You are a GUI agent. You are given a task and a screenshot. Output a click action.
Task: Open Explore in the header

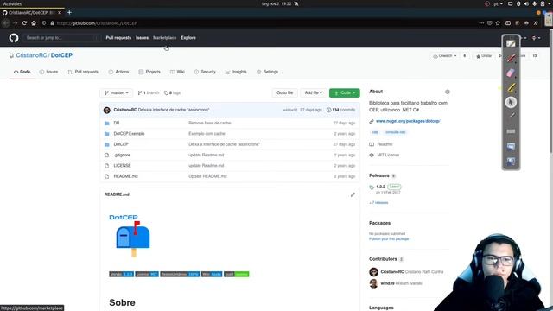(188, 38)
